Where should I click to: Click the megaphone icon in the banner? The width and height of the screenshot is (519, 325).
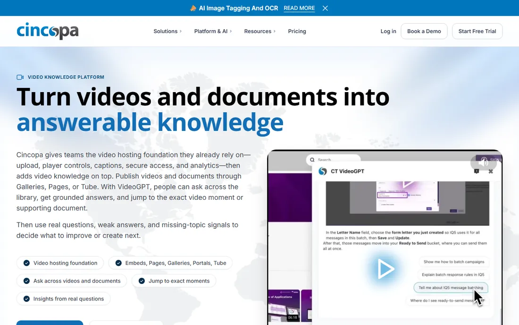coord(193,9)
